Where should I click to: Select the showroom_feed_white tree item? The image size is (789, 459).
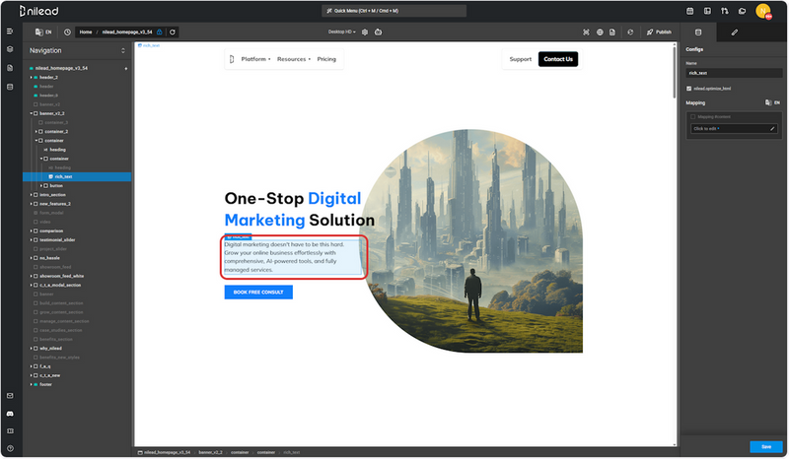pyautogui.click(x=62, y=276)
